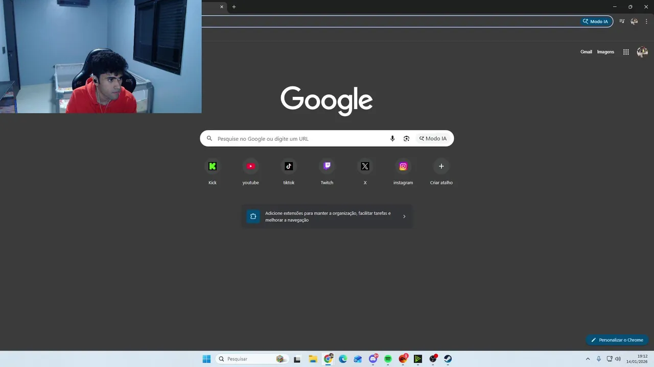Screen dimensions: 654x367
Task: Open a new tab with plus button
Action: click(234, 7)
